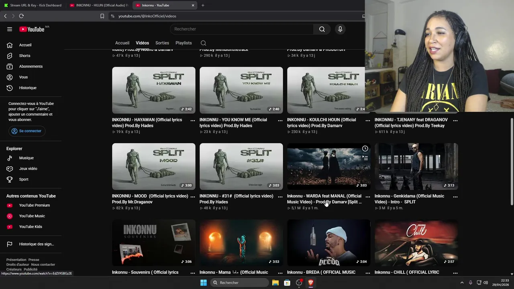Open options for HAYAWAN video

[193, 120]
